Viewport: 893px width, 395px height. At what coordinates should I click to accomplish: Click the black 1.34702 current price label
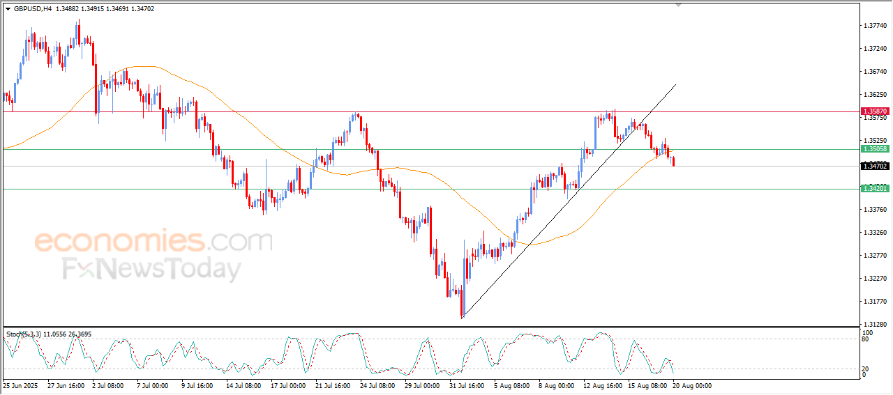875,166
